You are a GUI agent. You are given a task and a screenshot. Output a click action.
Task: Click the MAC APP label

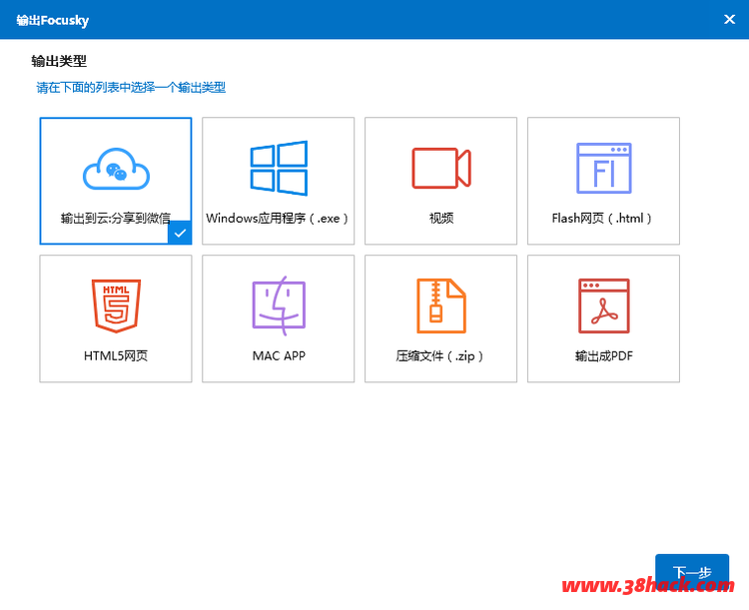(x=279, y=355)
